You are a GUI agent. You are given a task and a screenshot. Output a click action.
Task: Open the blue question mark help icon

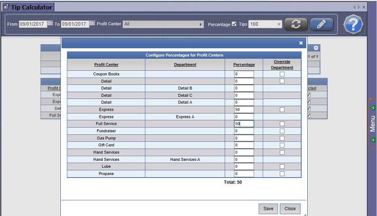[353, 25]
